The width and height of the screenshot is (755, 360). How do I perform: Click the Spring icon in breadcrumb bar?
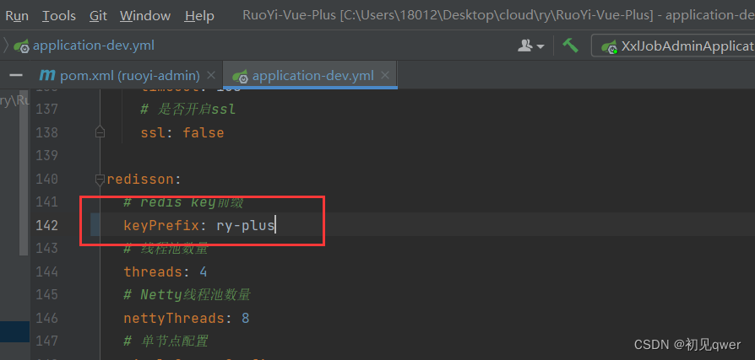tap(21, 46)
